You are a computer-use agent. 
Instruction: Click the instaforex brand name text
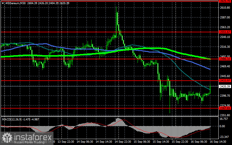[x=33, y=137]
